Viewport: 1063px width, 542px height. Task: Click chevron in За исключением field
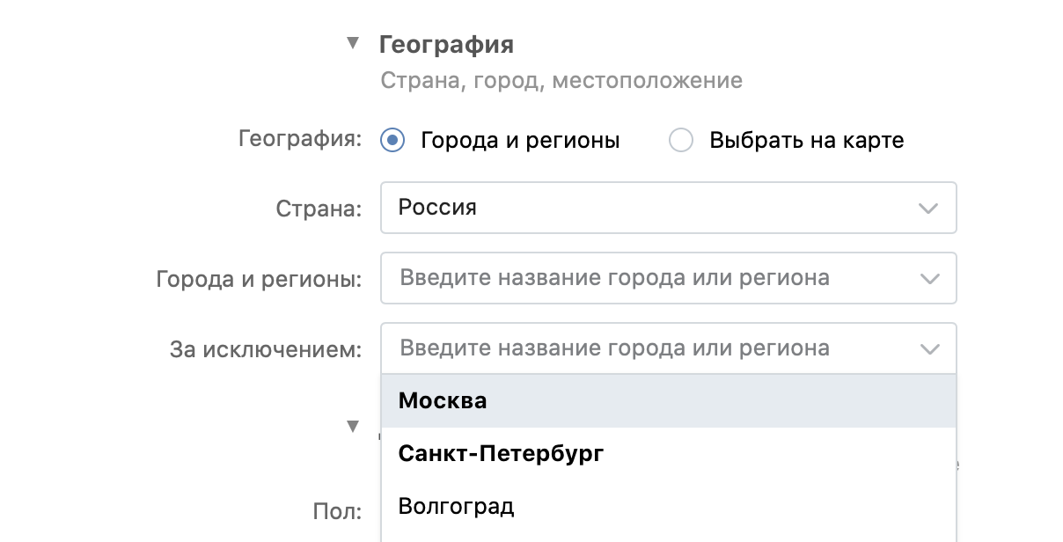click(x=928, y=349)
